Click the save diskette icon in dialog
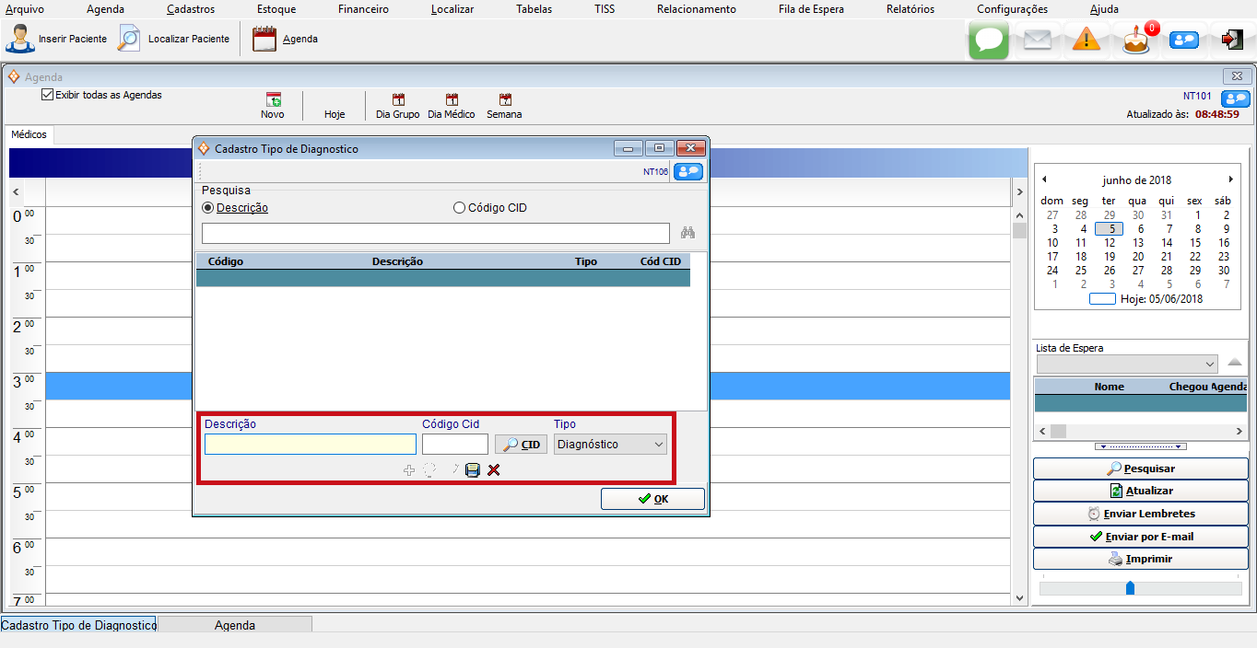The width and height of the screenshot is (1257, 648). coord(473,470)
